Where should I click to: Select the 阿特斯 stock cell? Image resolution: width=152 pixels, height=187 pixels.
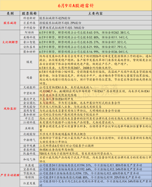29,33
